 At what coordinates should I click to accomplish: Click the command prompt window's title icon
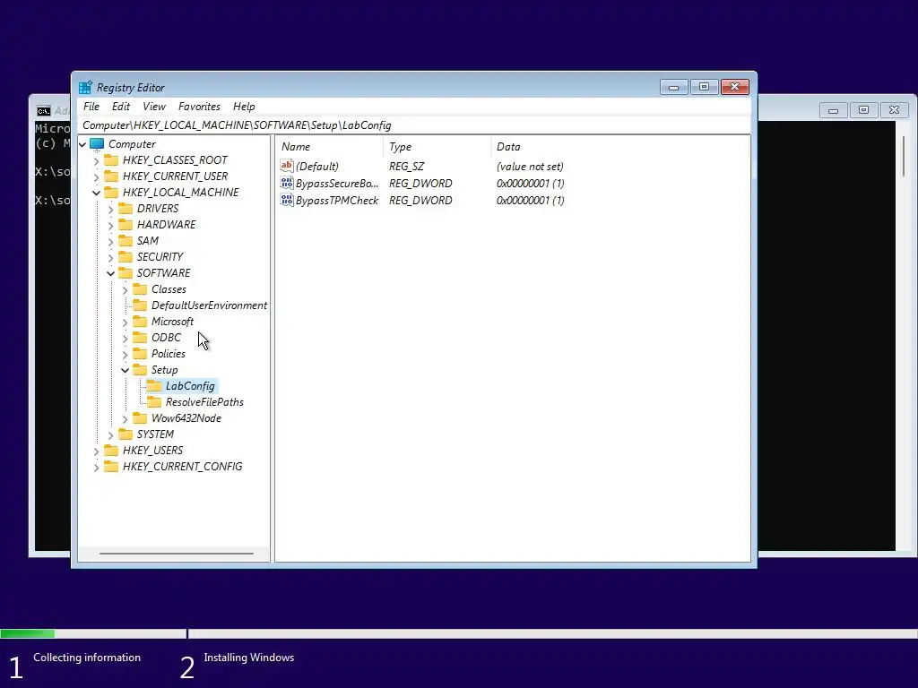point(43,110)
